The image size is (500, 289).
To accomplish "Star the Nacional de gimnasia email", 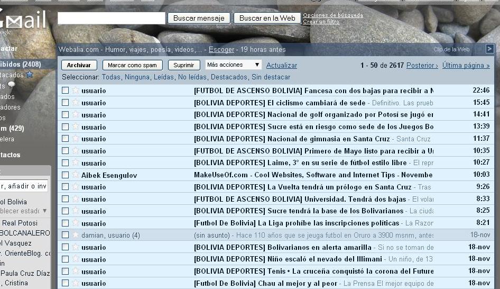I will [75, 139].
